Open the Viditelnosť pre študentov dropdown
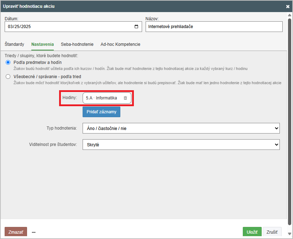This screenshot has width=293, height=239. tap(181, 145)
